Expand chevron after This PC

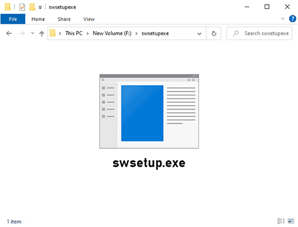click(88, 33)
